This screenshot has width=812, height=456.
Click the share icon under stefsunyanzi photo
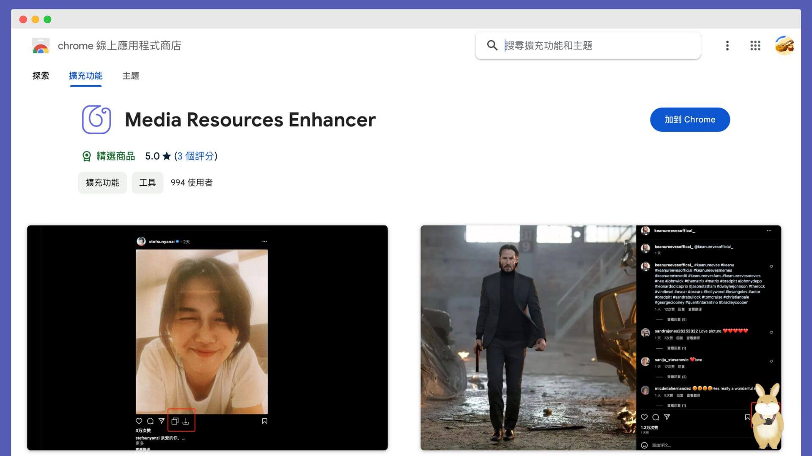pyautogui.click(x=162, y=421)
